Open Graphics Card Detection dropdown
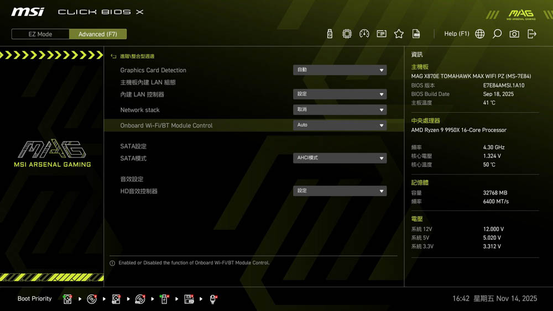The image size is (553, 311). click(x=340, y=70)
